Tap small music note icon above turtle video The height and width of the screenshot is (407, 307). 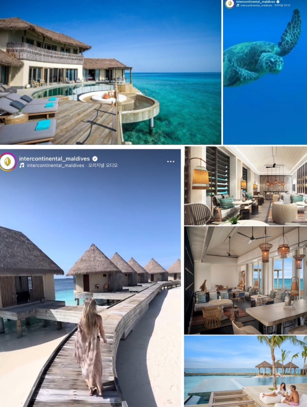coord(238,5)
